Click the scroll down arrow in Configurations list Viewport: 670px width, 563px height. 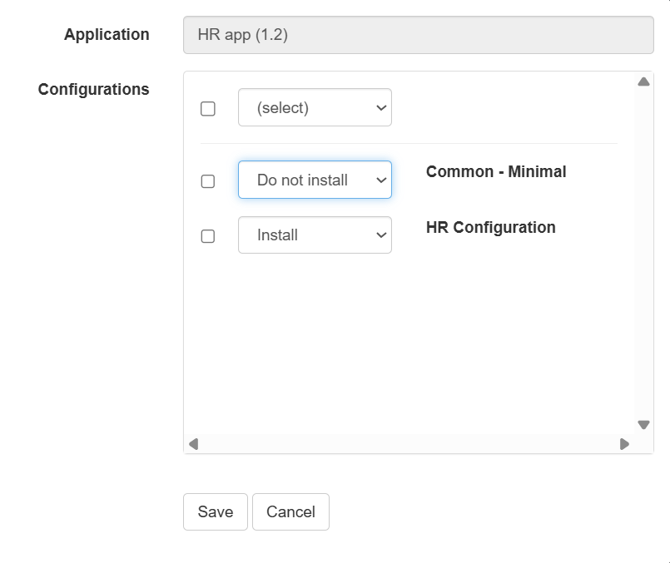[x=643, y=425]
